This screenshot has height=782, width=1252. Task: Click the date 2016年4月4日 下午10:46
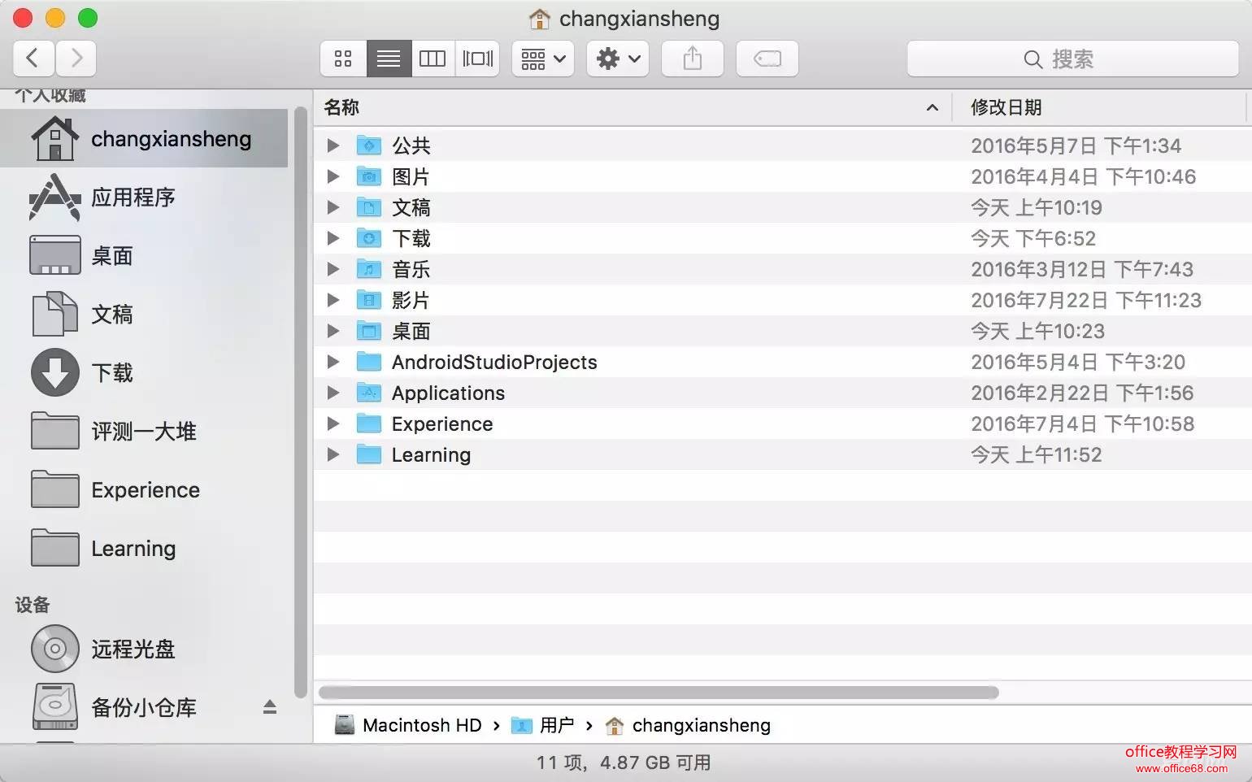[x=1083, y=176]
